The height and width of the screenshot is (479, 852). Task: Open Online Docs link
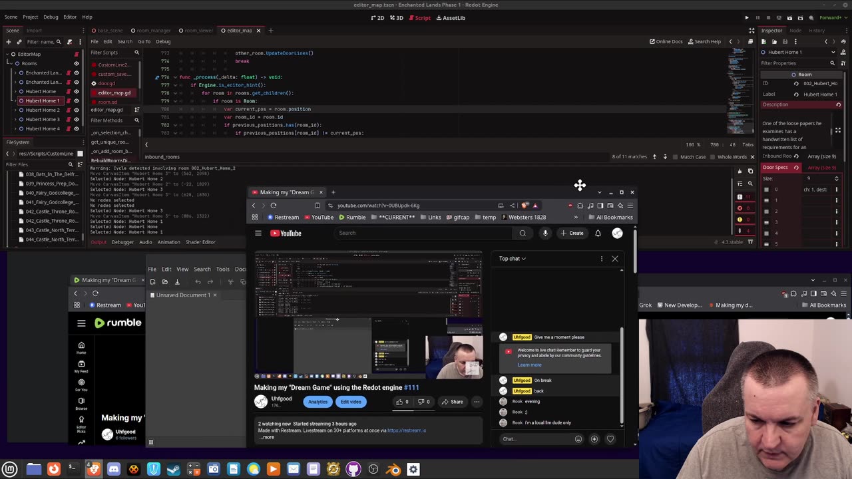(666, 41)
